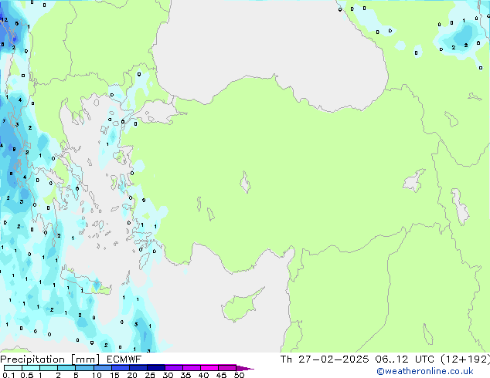Click the '12' precipitation value on the map

pyautogui.click(x=4, y=19)
